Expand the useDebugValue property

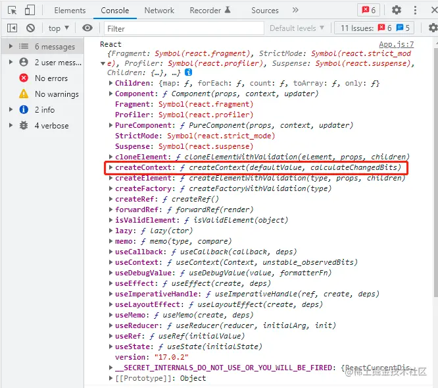pos(110,273)
